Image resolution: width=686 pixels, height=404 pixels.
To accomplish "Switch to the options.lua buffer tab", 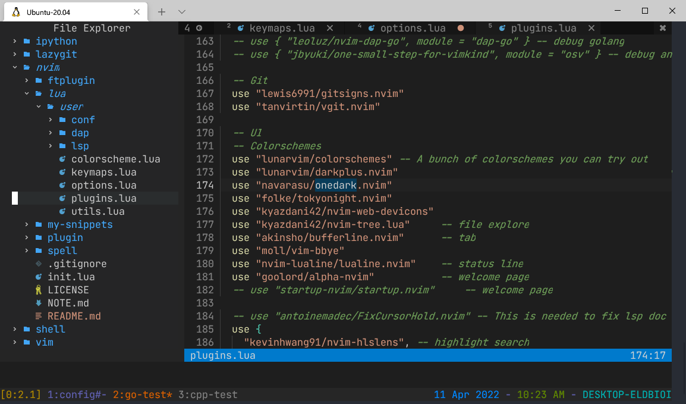I will click(413, 28).
